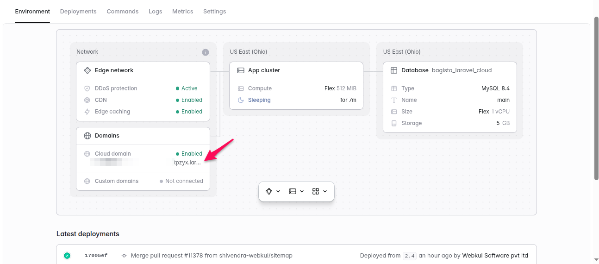Click the Edge caching Enabled status

pos(189,112)
